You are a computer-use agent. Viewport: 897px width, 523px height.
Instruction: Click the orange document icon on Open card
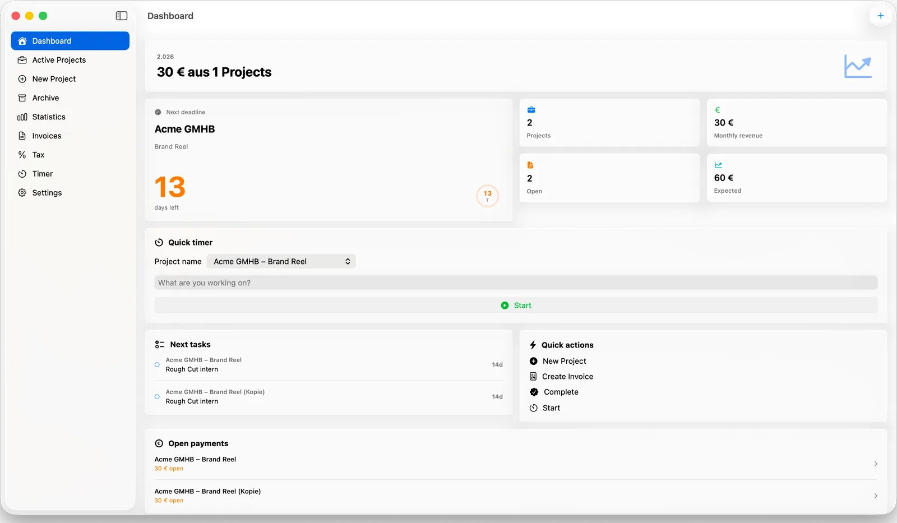click(x=530, y=165)
